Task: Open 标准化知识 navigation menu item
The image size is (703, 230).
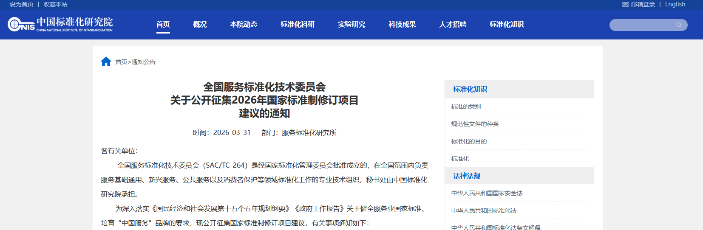Action: pyautogui.click(x=507, y=24)
